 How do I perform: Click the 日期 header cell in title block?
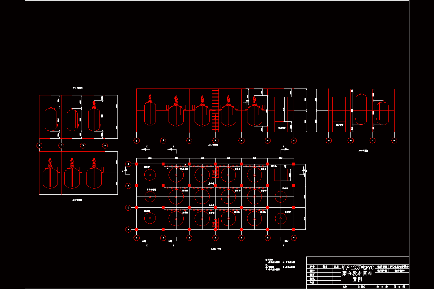(336, 266)
